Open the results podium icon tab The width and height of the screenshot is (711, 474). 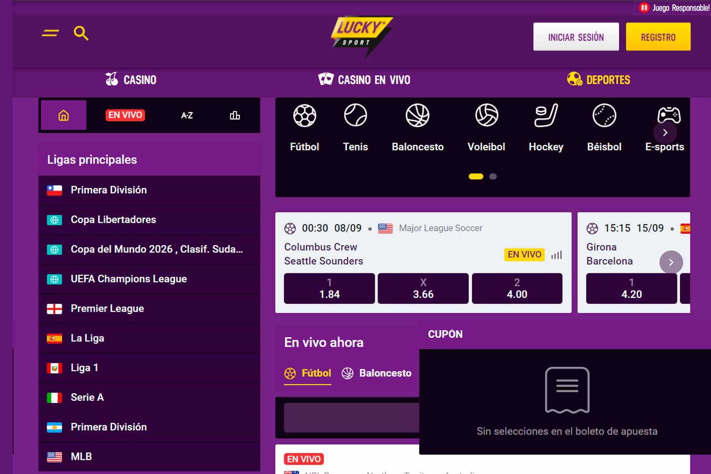click(235, 115)
